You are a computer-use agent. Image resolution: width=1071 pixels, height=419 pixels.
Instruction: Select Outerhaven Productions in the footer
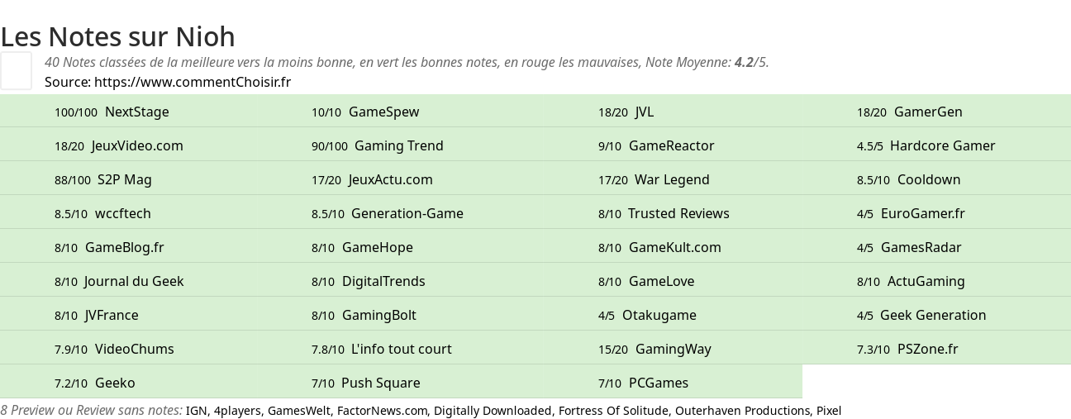(x=742, y=411)
